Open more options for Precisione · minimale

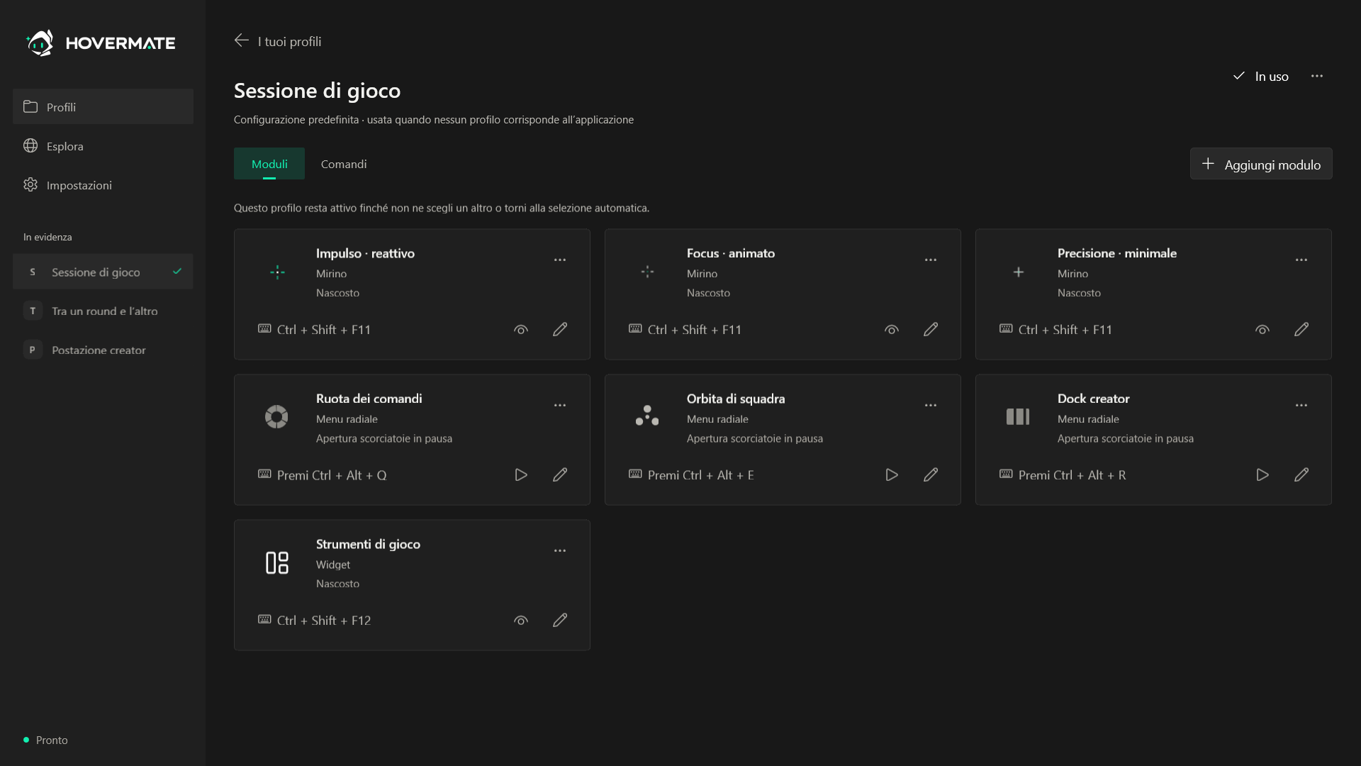(x=1301, y=260)
